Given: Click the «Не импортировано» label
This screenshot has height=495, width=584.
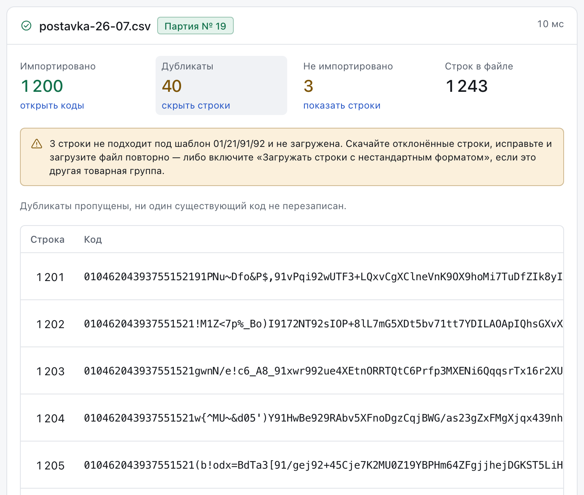Looking at the screenshot, I should 348,66.
